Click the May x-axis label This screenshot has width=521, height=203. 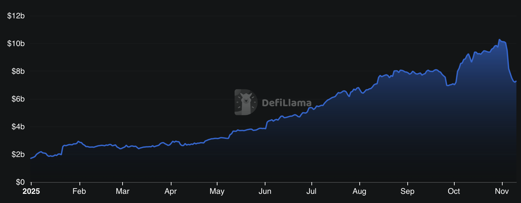click(217, 192)
